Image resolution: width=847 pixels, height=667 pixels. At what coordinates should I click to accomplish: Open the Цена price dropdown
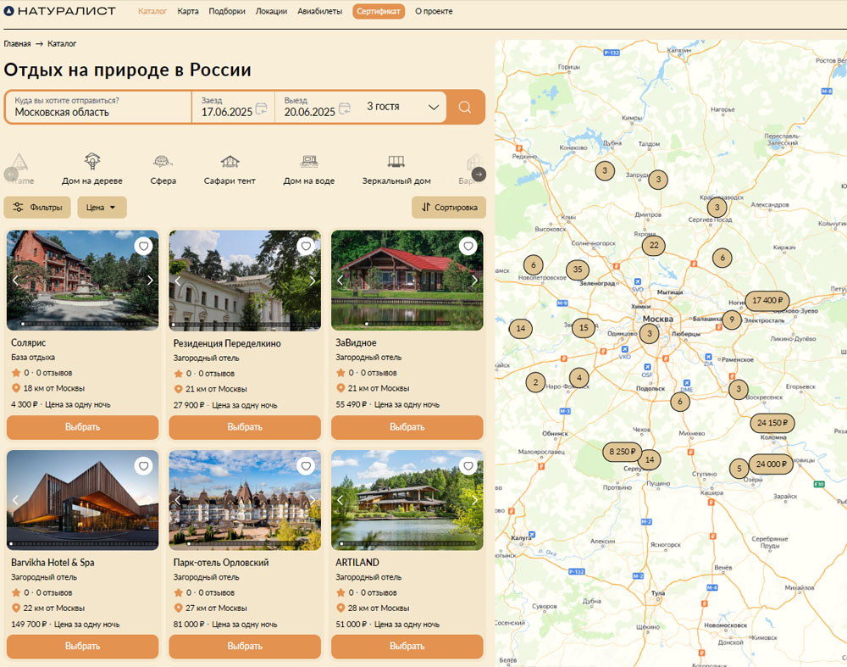[x=102, y=207]
